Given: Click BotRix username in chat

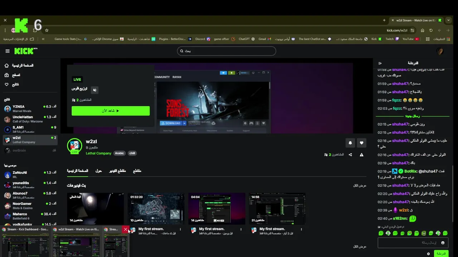Looking at the screenshot, I should pos(411,171).
